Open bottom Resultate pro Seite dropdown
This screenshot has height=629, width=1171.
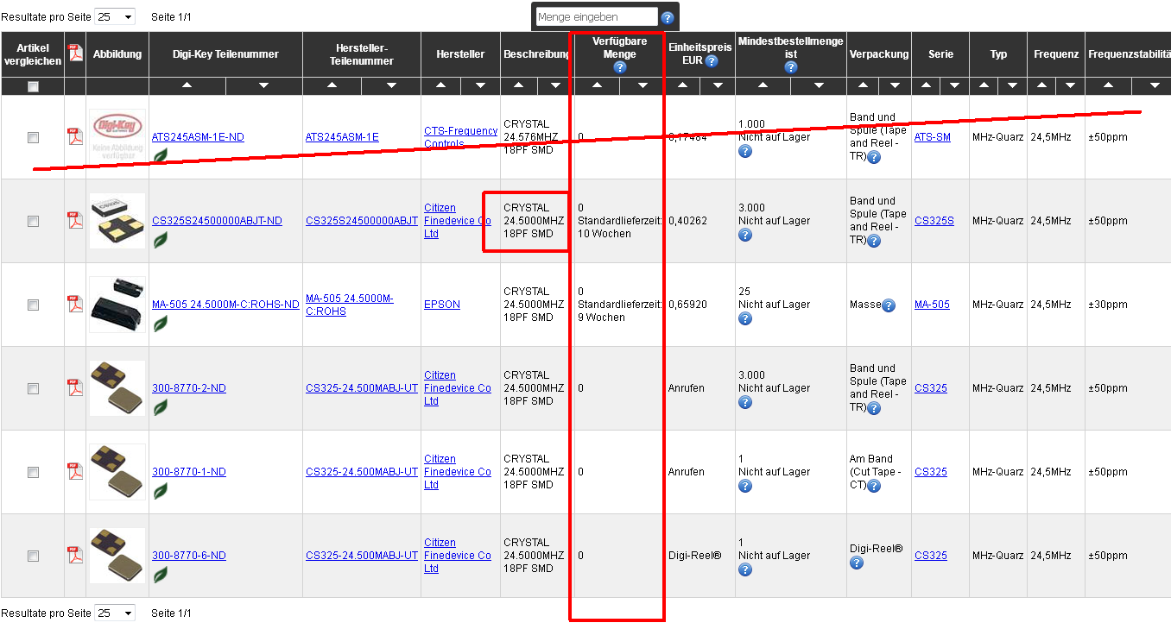point(115,613)
